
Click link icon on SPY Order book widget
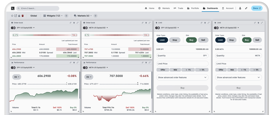pos(70,23)
